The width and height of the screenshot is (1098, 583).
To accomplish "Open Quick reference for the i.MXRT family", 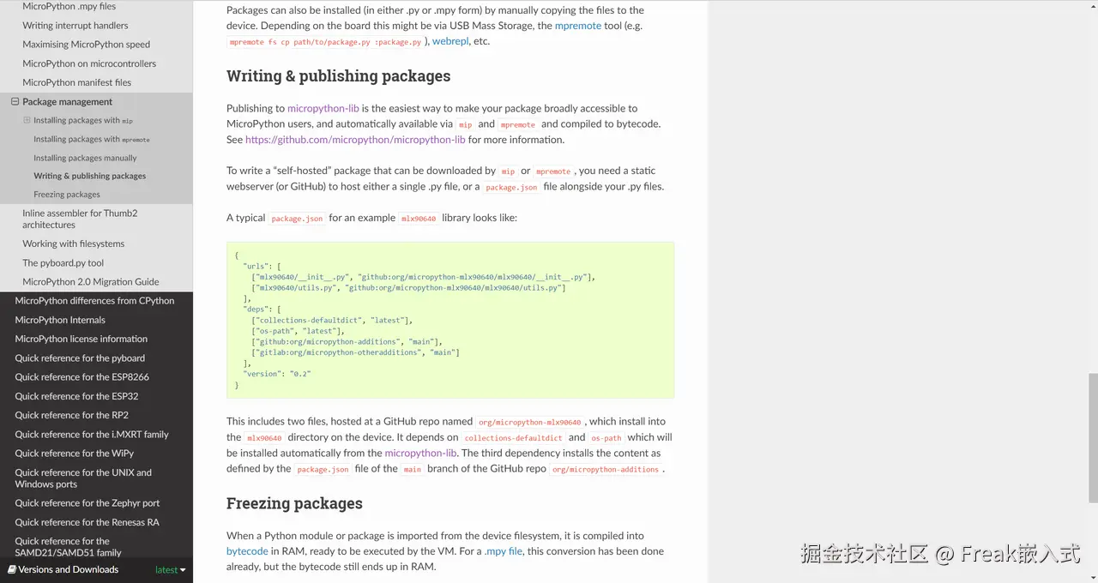I will coord(92,435).
